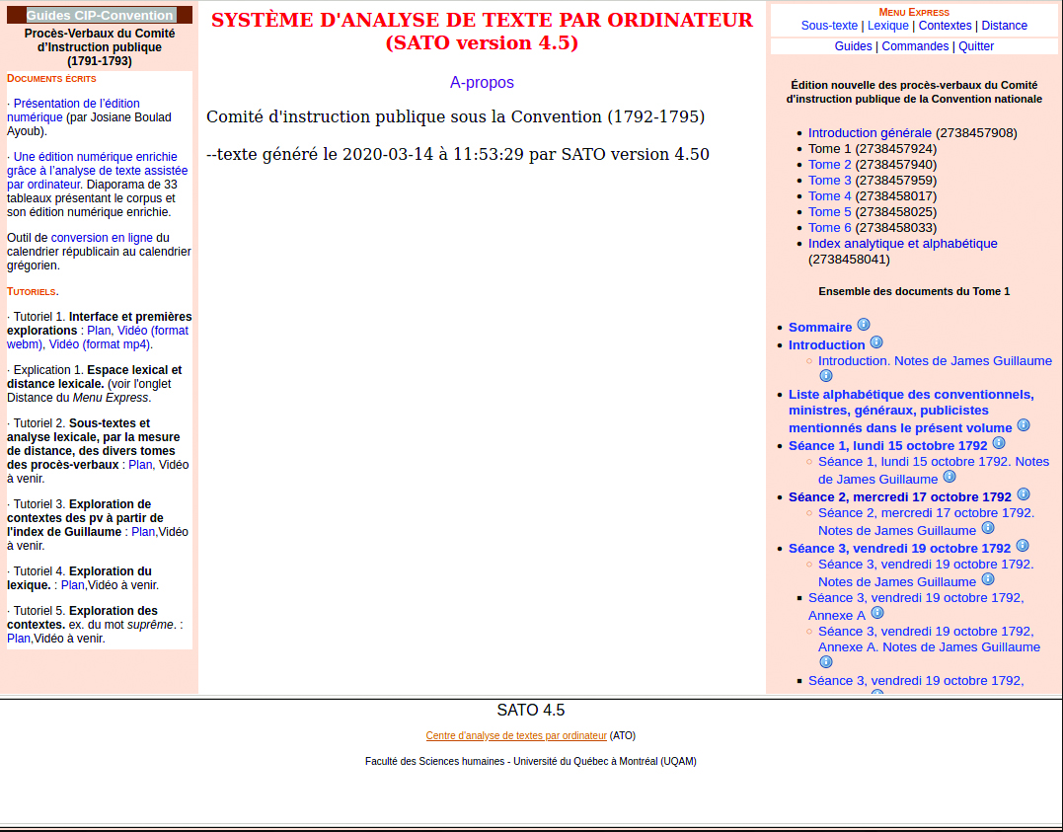Open info icon for Séance 3 heading
Screen dimensions: 1063x832
tap(1023, 546)
